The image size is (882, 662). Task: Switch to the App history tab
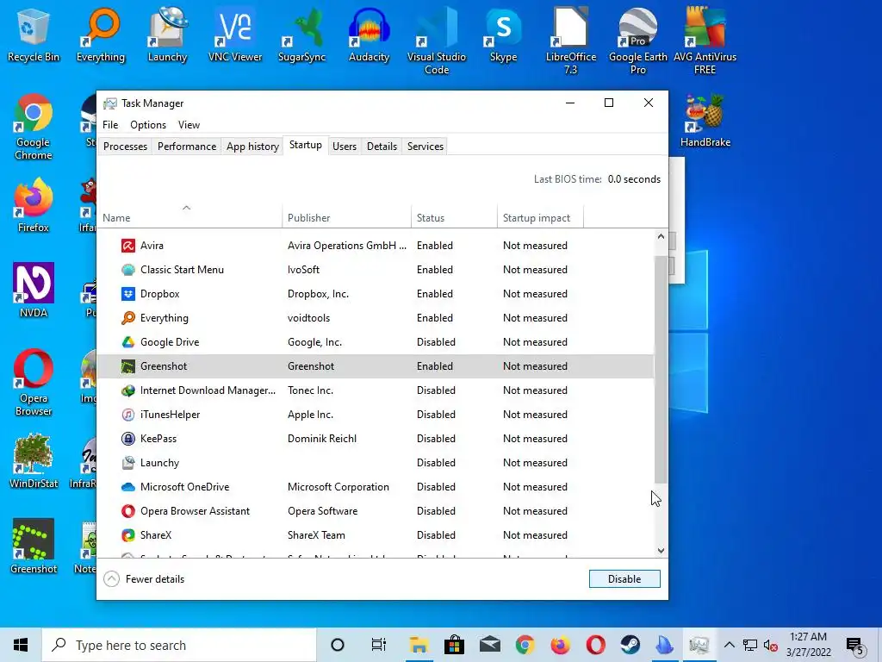point(252,147)
